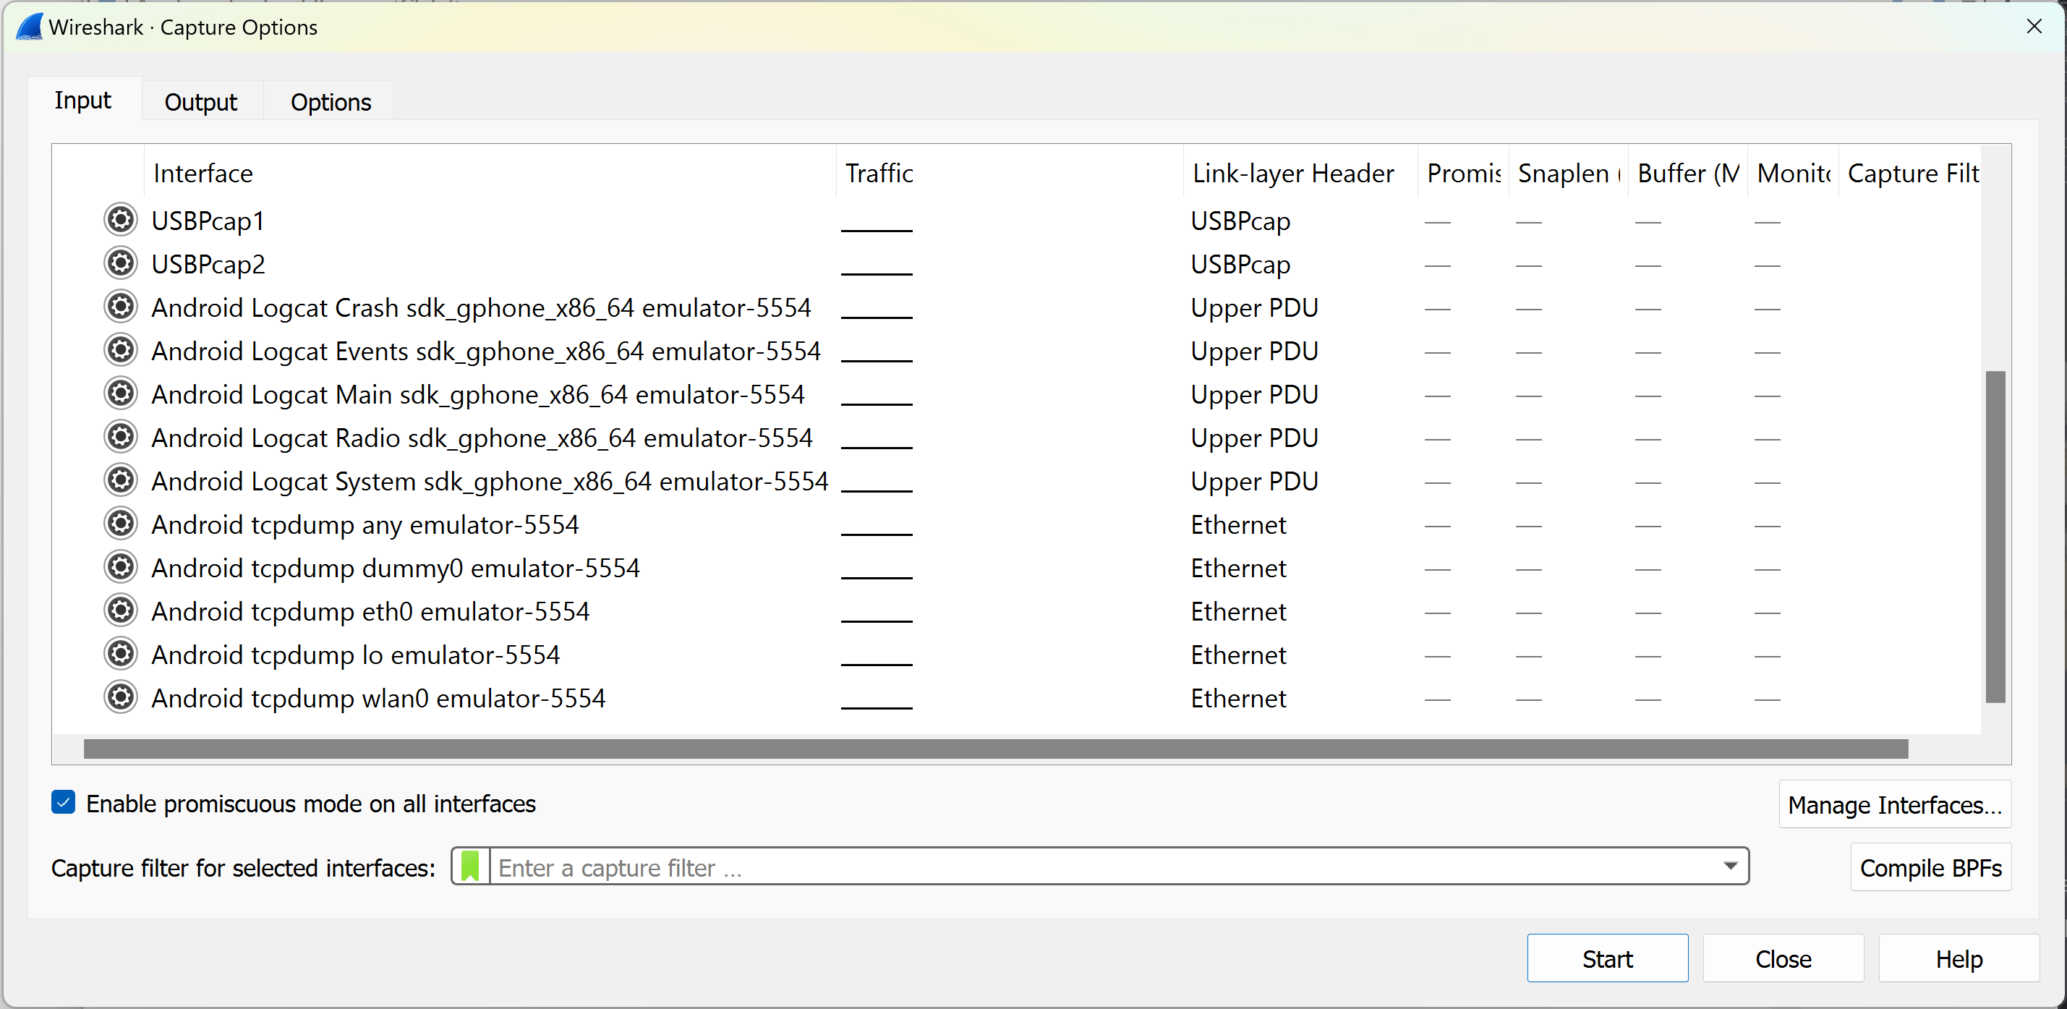Click the gear icon for Android Logcat Crash
The image size is (2067, 1009).
pyautogui.click(x=120, y=307)
